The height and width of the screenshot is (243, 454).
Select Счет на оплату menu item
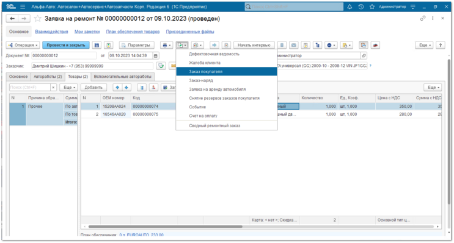[x=227, y=116]
